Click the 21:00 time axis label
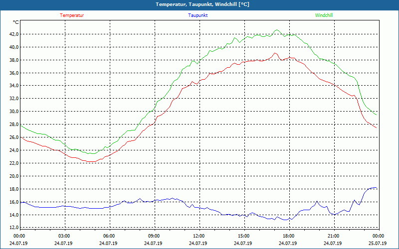Image resolution: width=399 pixels, height=249 pixels. (x=333, y=236)
